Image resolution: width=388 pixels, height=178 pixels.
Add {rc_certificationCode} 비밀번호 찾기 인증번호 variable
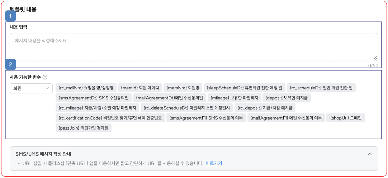110,118
